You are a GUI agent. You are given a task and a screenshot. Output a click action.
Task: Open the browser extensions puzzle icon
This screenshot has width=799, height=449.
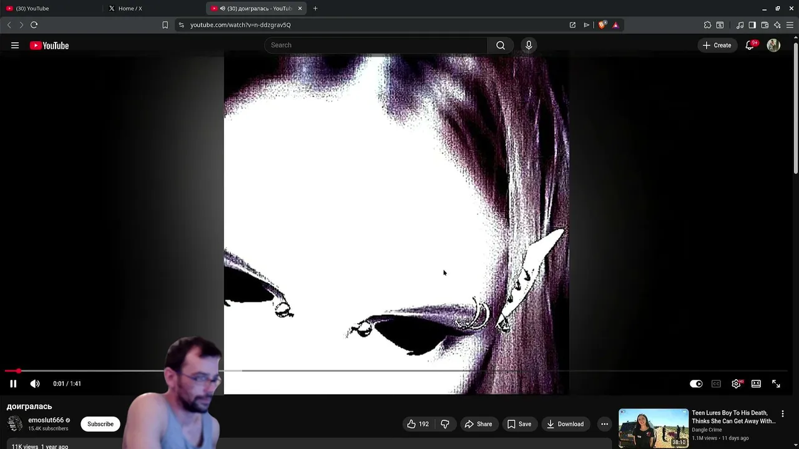coord(707,25)
